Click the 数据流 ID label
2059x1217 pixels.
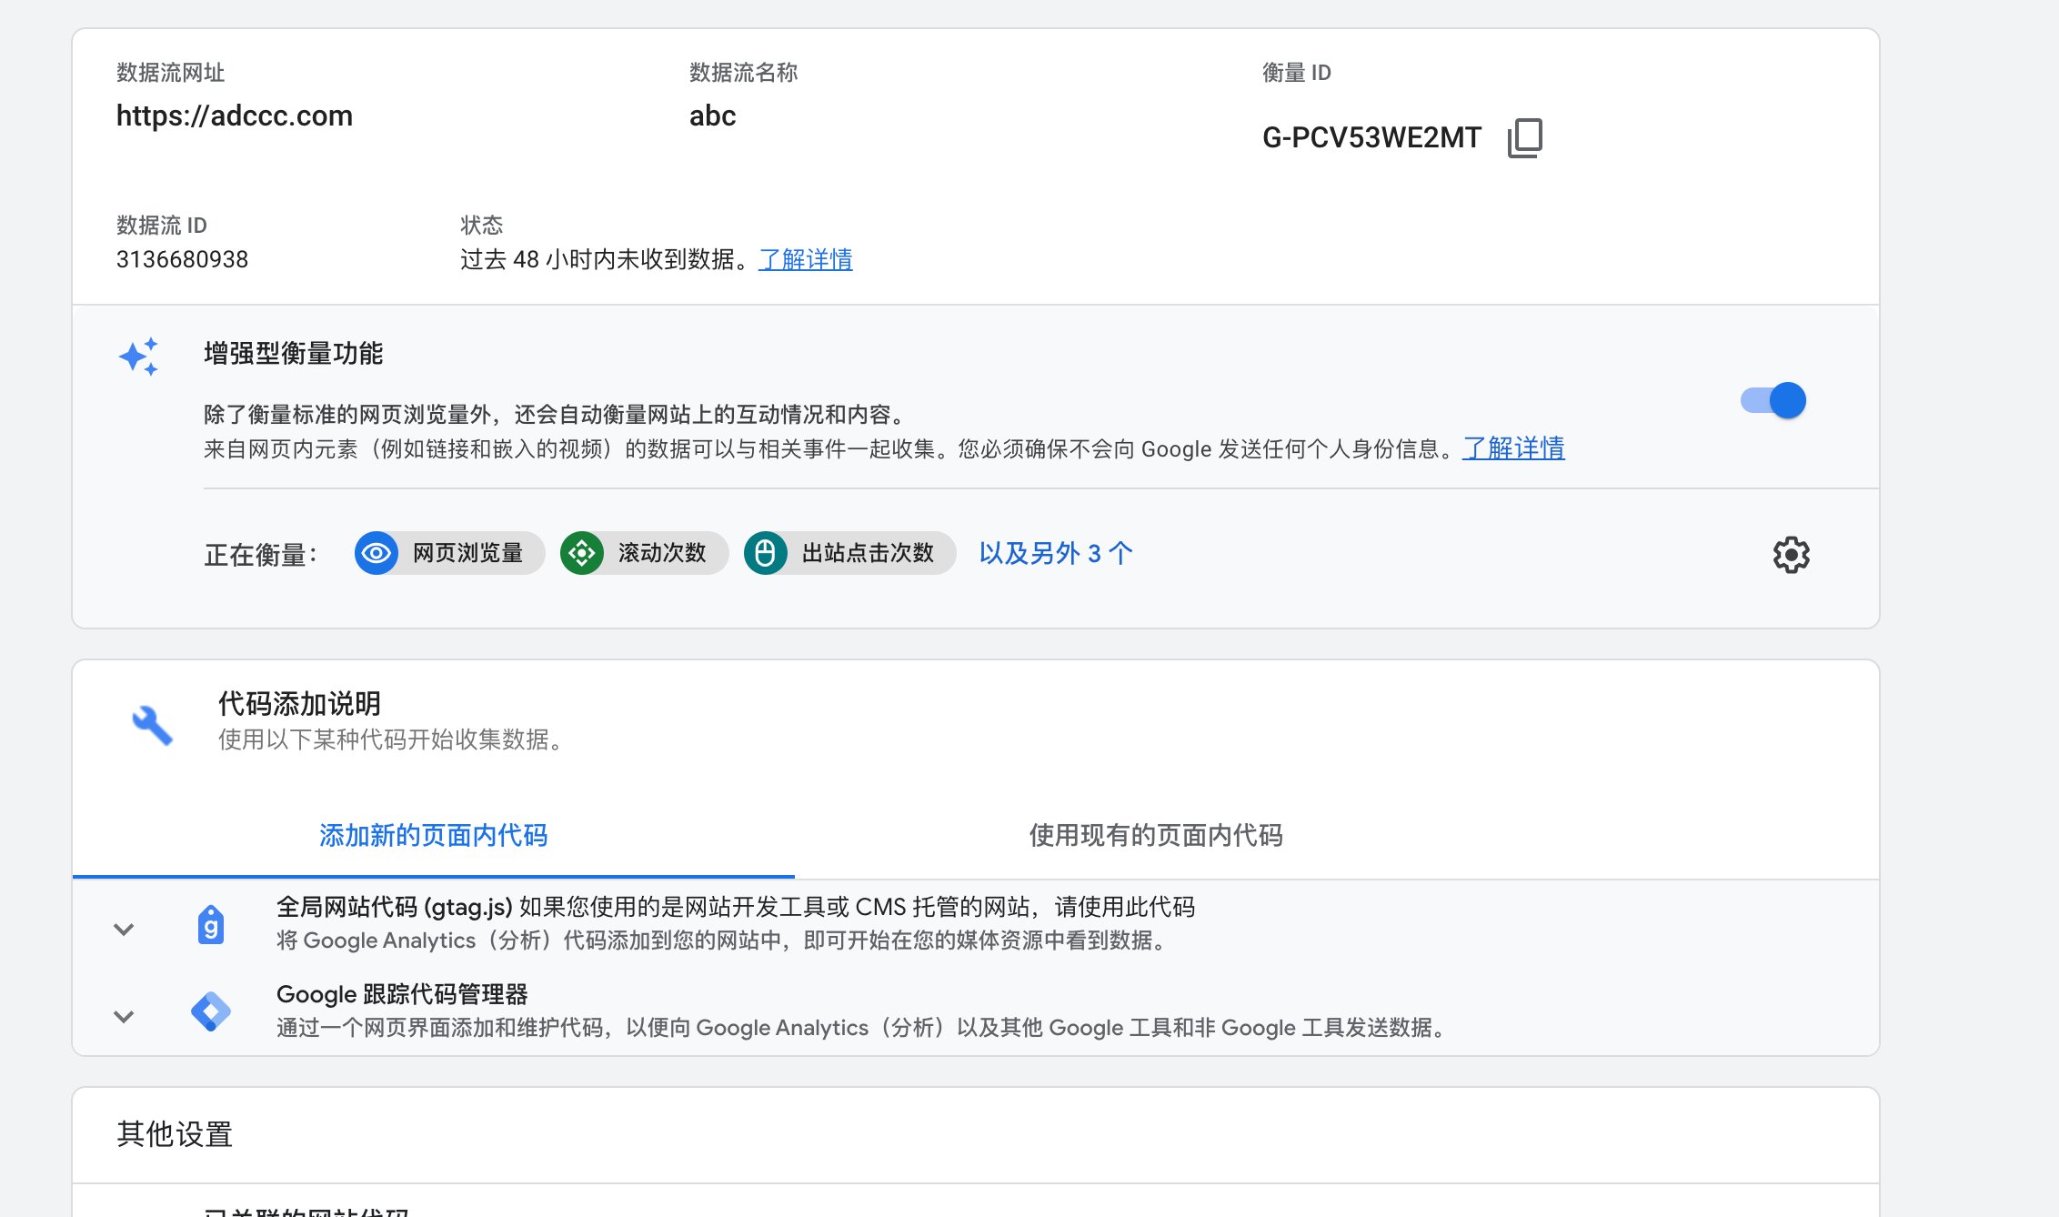click(162, 225)
